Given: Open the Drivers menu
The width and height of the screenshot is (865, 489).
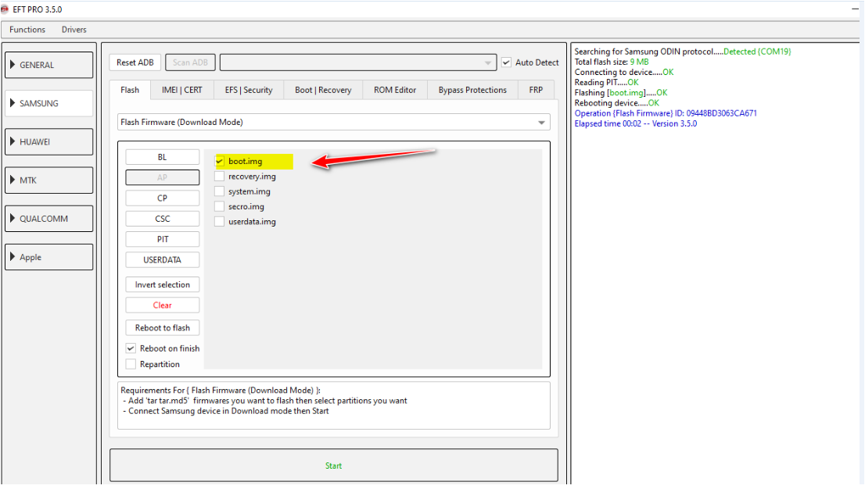Looking at the screenshot, I should [x=74, y=30].
